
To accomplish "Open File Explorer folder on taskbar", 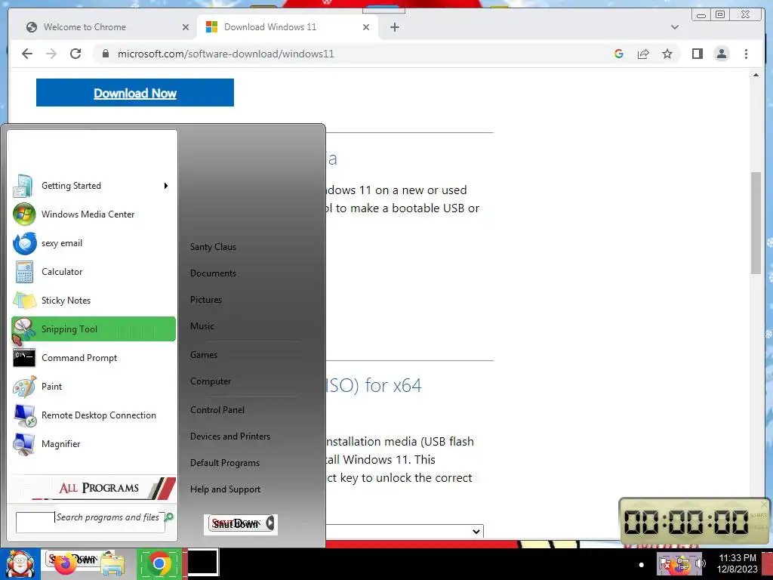I will (112, 565).
